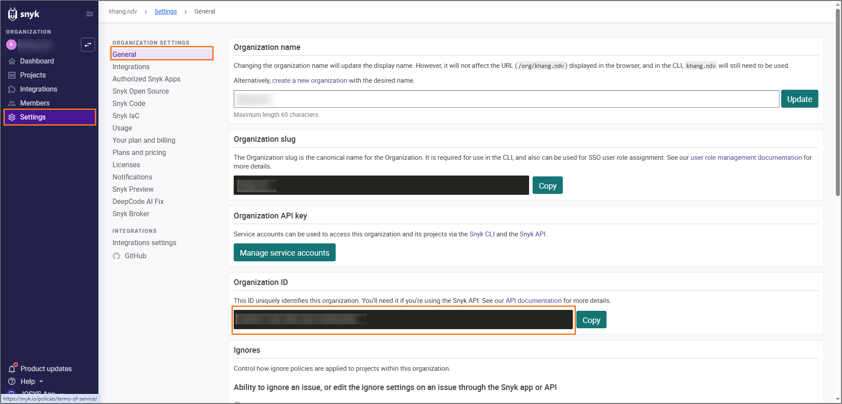Open DeepCode AI Fix settings
The width and height of the screenshot is (842, 404).
[138, 201]
